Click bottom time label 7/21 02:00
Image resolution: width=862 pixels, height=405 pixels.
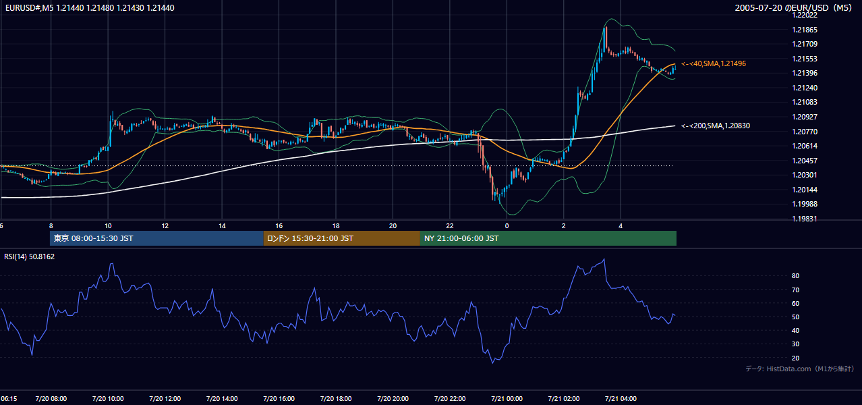click(x=564, y=399)
